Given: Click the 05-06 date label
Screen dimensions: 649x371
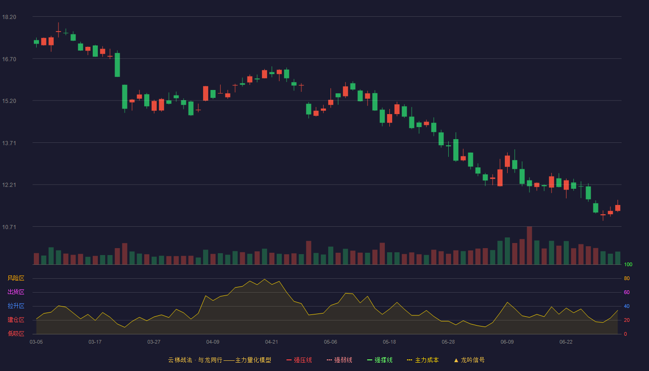Looking at the screenshot, I should pyautogui.click(x=331, y=342).
